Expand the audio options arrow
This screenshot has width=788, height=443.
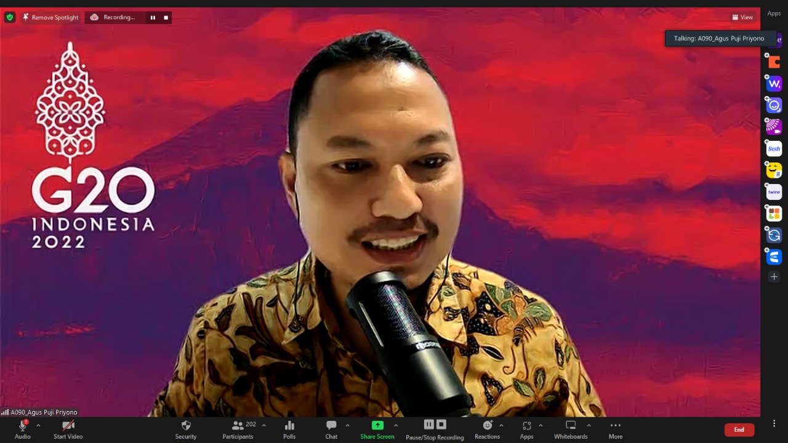pyautogui.click(x=38, y=425)
